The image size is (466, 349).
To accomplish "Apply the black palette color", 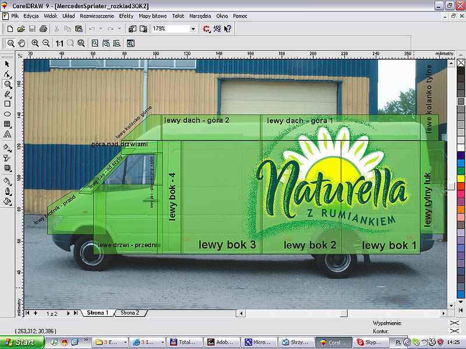I will tap(461, 70).
